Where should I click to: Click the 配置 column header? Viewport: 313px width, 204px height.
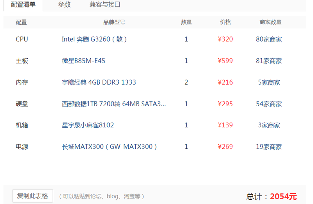21,22
